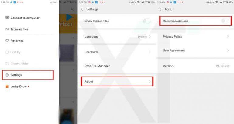Tap the Version V1-180408 row
The height and width of the screenshot is (124, 234).
coord(195,66)
